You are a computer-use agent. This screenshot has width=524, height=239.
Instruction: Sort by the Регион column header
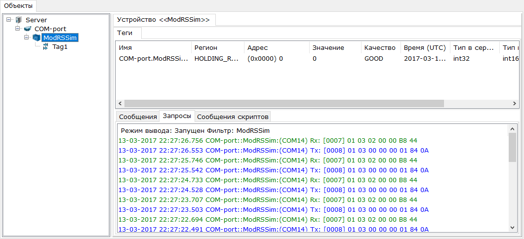[218, 48]
